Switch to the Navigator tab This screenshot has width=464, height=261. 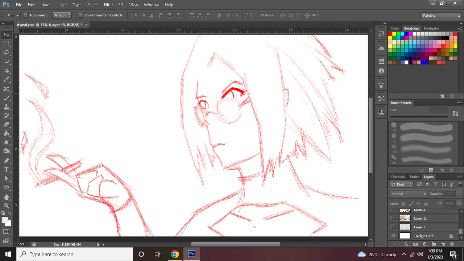(431, 28)
